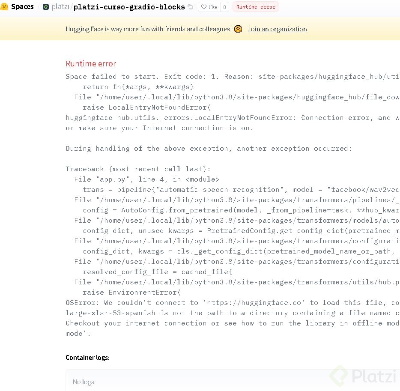Image resolution: width=400 pixels, height=391 pixels.
Task: Like the space with heart button
Action: tap(209, 7)
